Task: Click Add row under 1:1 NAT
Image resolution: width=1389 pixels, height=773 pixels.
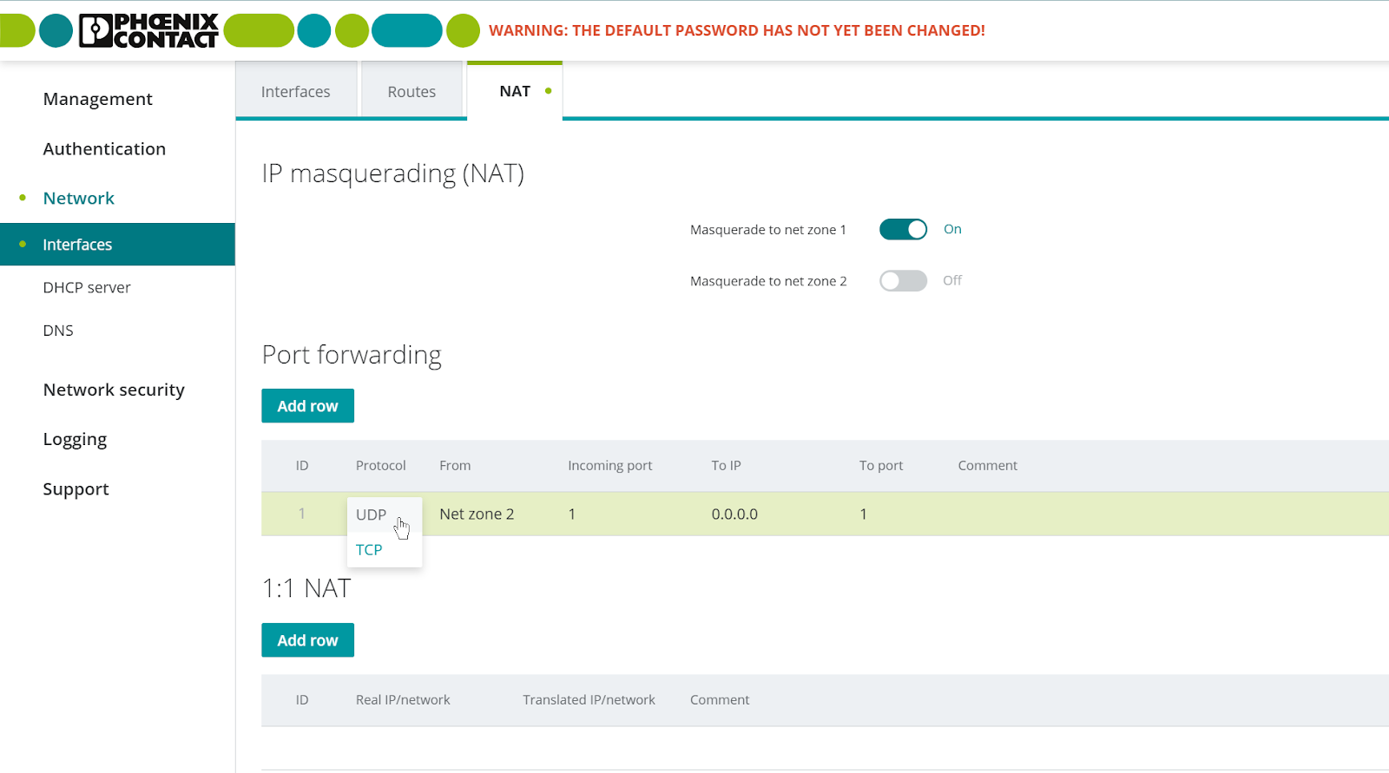Action: [307, 640]
